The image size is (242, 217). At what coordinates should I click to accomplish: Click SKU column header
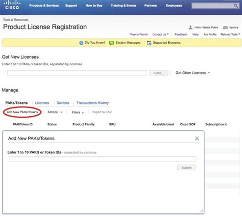coord(112,124)
